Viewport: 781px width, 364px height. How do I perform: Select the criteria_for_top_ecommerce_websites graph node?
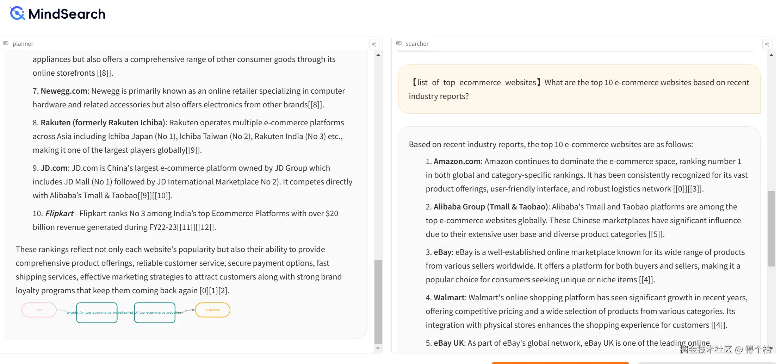coord(97,313)
